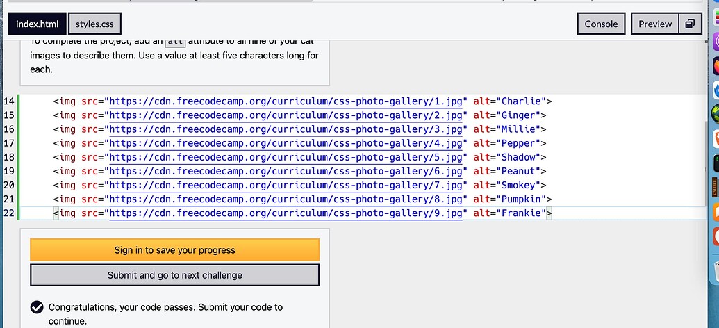This screenshot has width=719, height=328.
Task: Open Calibre from the dock
Action: coord(714,188)
